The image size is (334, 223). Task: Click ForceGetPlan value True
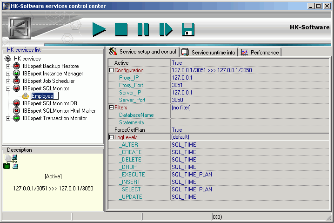click(x=250, y=130)
